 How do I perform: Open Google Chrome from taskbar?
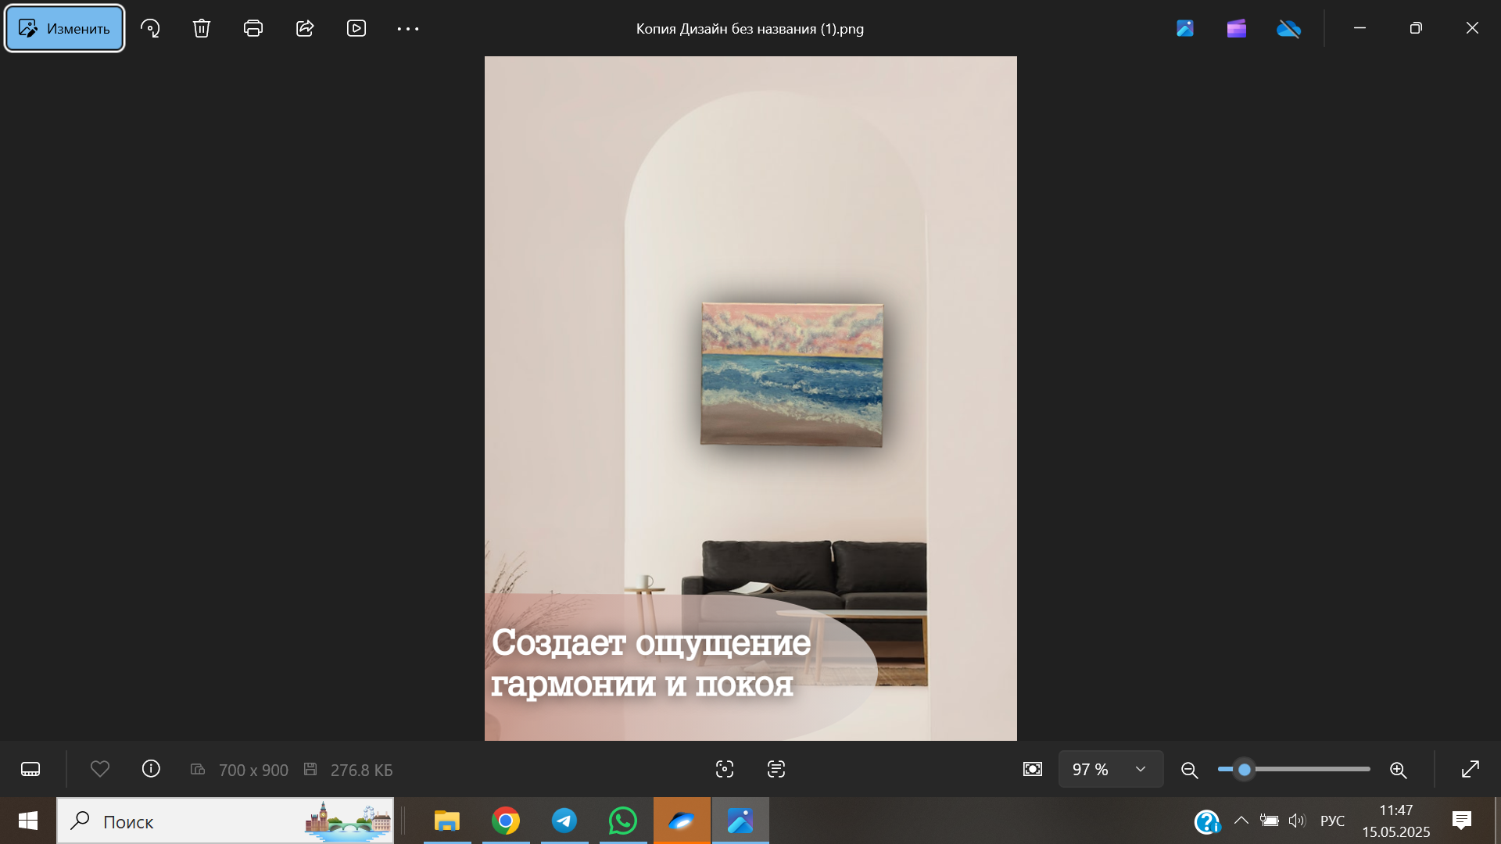click(x=506, y=821)
